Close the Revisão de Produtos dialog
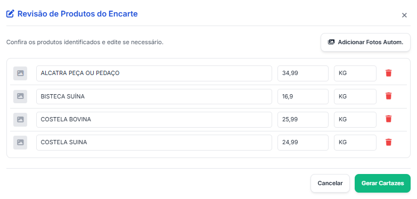 tap(404, 15)
